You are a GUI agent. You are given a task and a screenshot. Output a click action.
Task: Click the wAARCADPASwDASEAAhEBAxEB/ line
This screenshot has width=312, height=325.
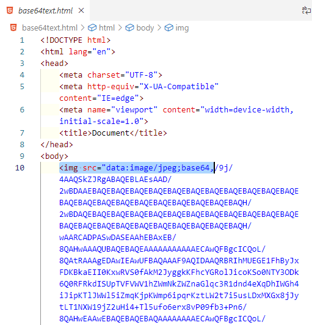click(118, 237)
